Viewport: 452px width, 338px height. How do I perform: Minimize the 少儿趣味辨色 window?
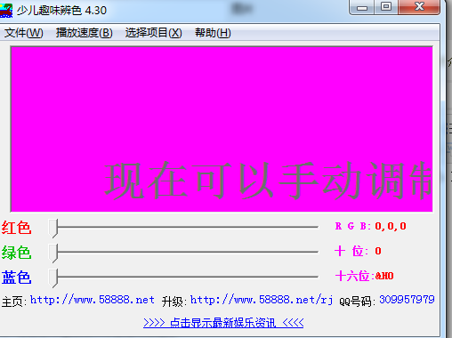click(x=362, y=7)
